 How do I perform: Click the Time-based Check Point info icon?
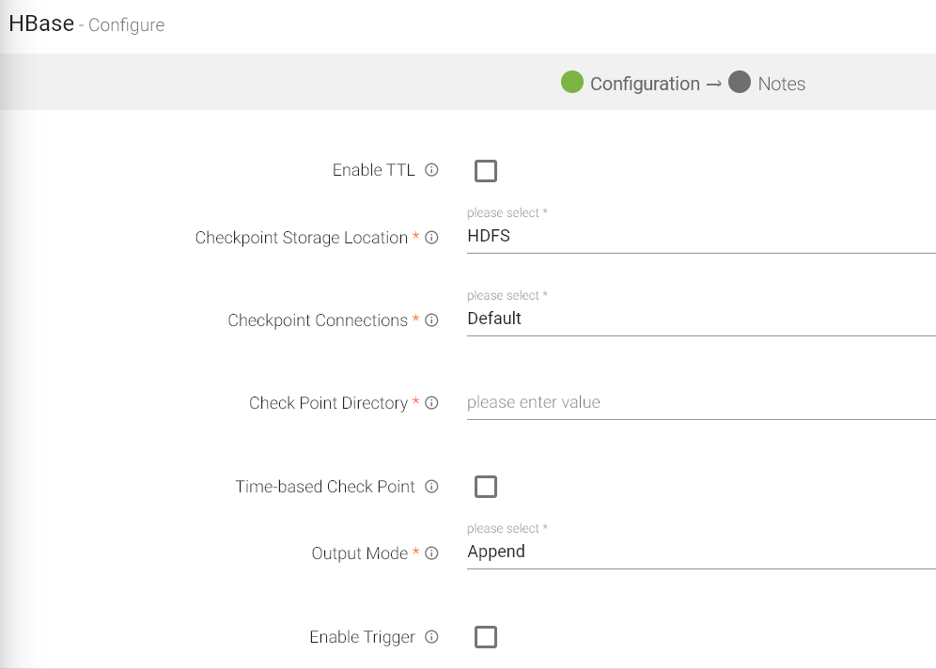click(431, 487)
